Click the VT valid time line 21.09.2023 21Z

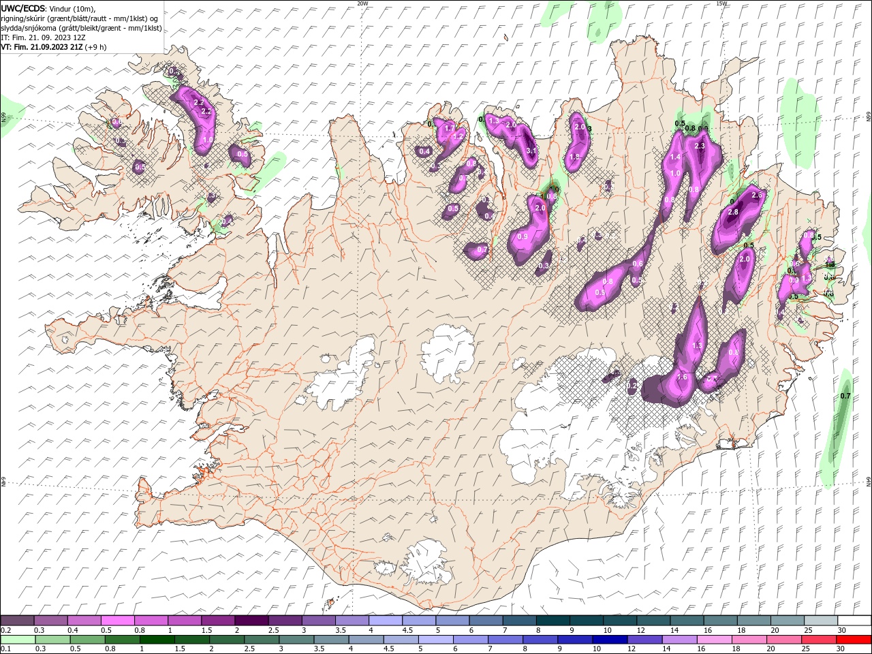pos(53,47)
